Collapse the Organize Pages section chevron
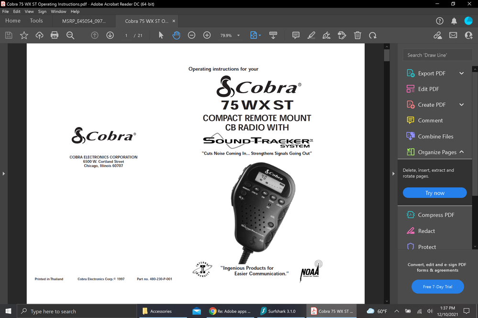 click(x=462, y=152)
